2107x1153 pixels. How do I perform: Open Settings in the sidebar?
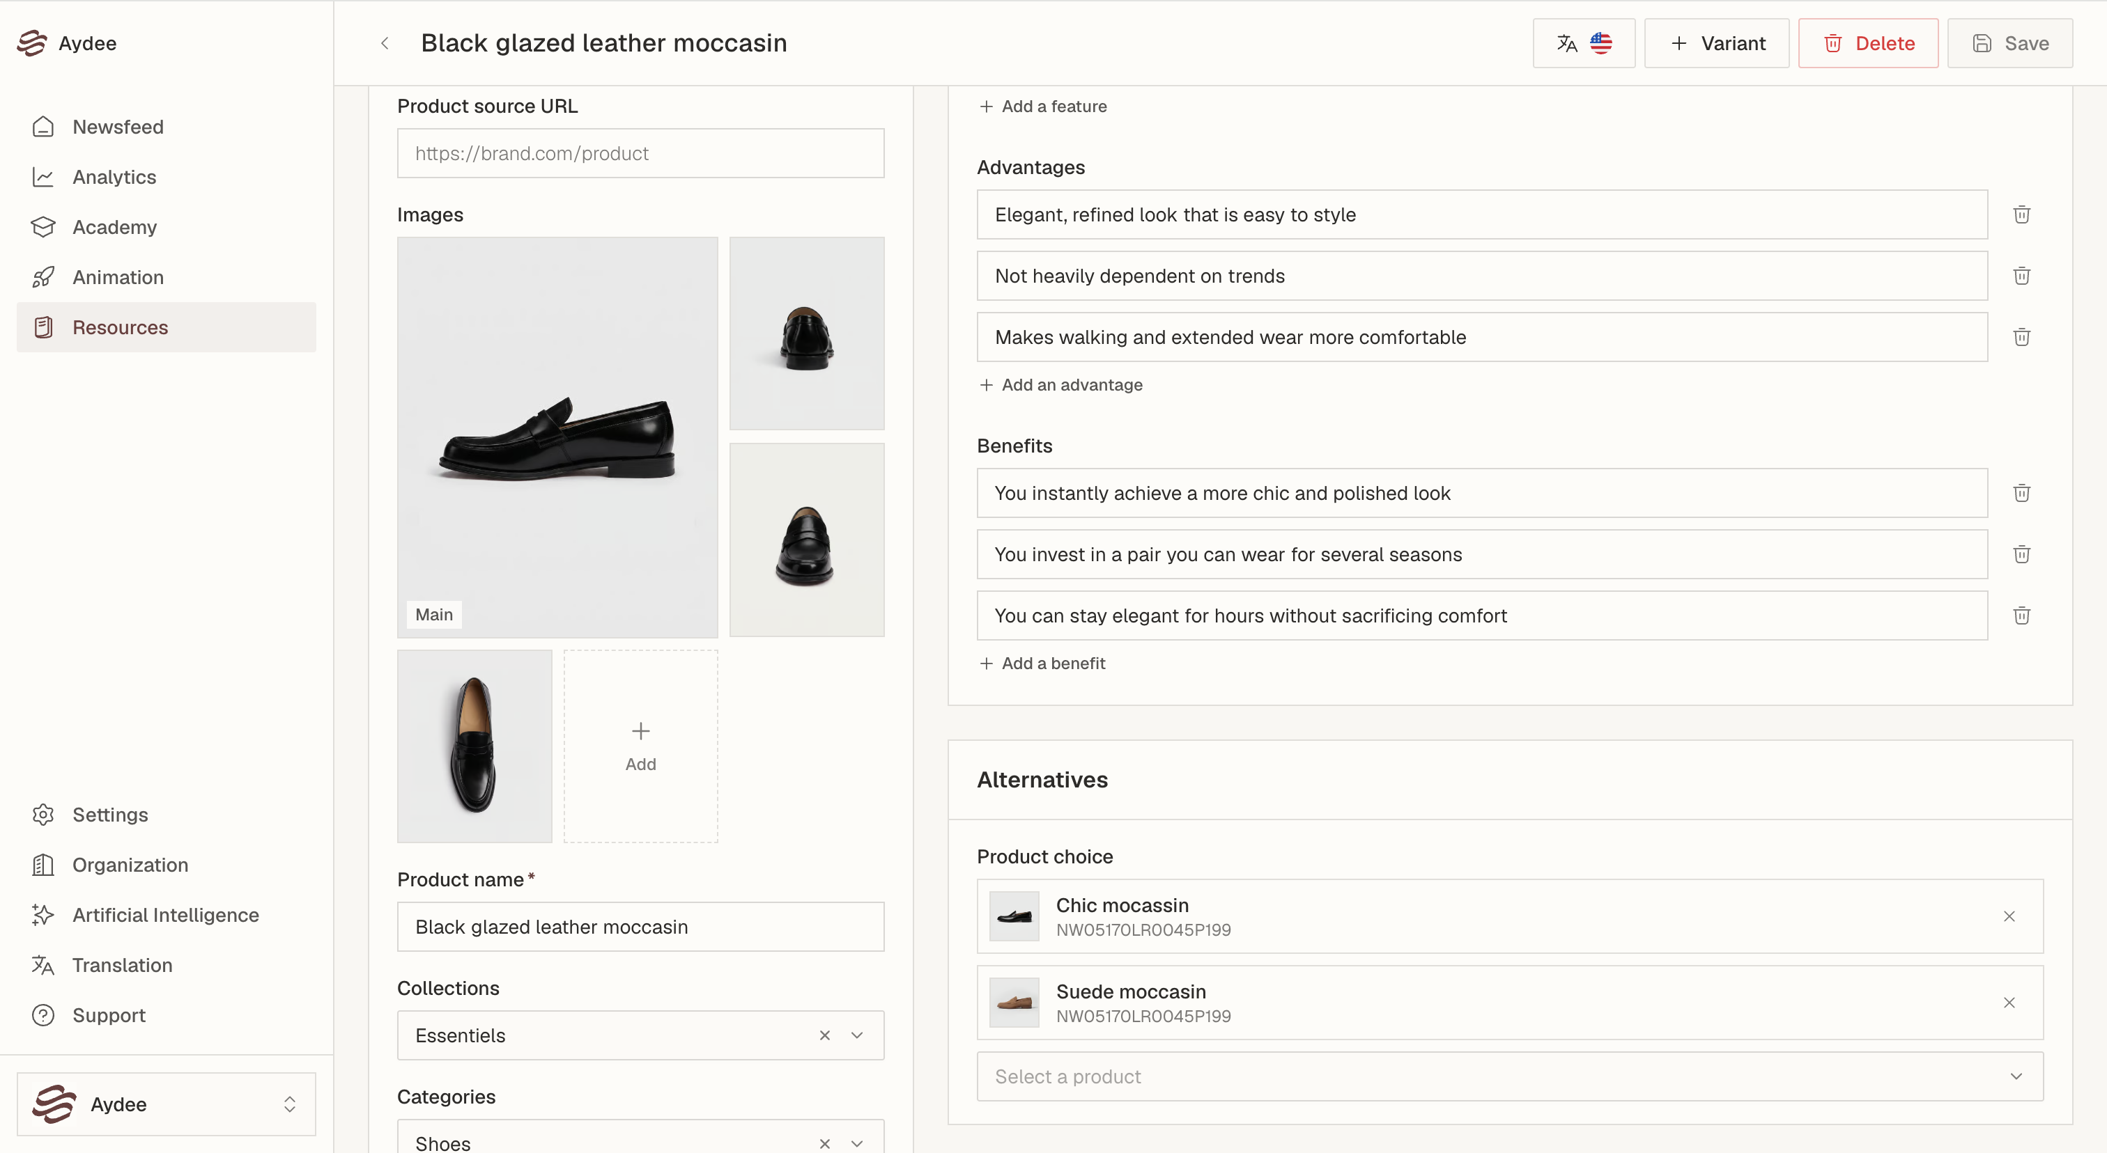[166, 815]
